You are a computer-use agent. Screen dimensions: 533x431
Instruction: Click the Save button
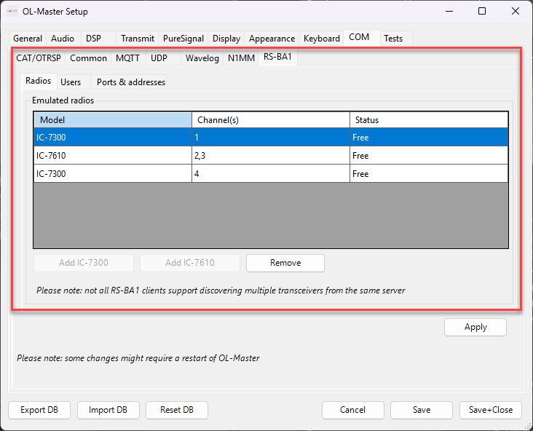(422, 411)
